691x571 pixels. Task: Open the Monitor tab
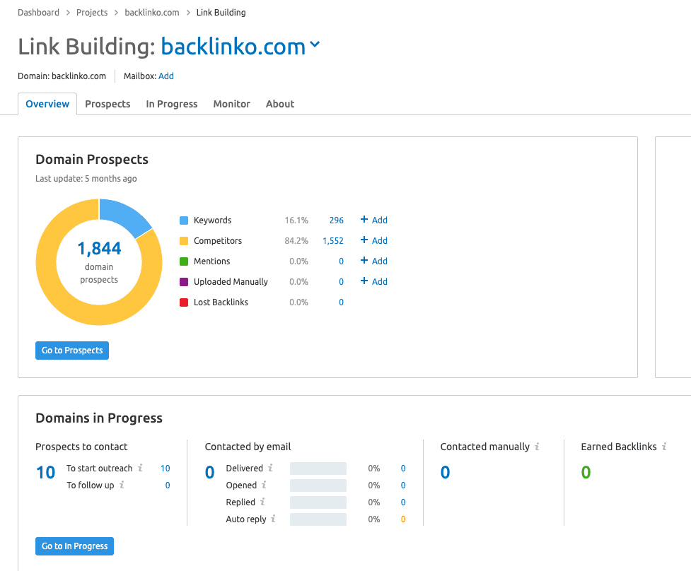click(232, 104)
